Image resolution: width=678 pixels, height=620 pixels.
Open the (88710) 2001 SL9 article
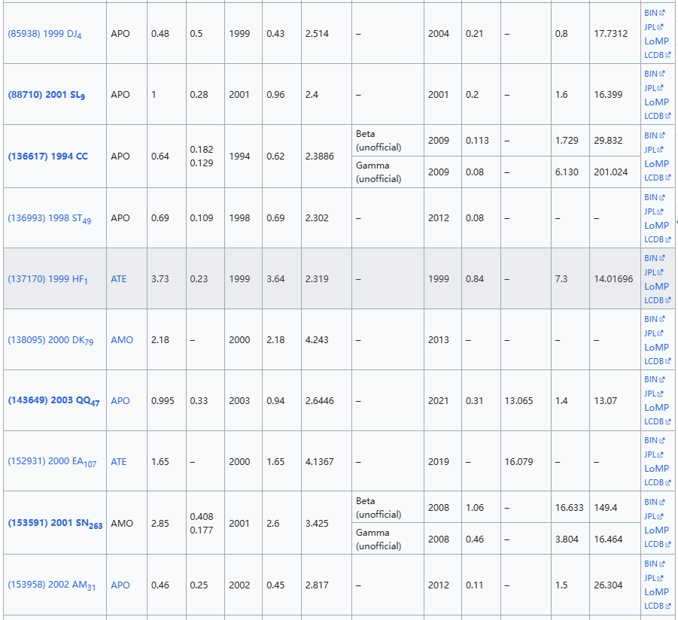pyautogui.click(x=46, y=95)
